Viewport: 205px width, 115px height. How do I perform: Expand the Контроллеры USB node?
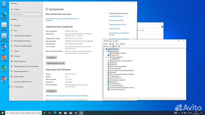106,68
